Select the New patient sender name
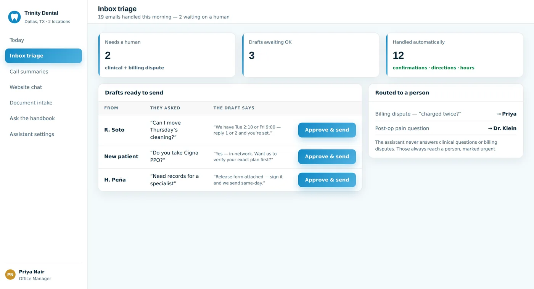The width and height of the screenshot is (534, 289). tap(121, 157)
